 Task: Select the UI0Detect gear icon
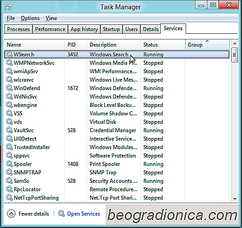click(x=9, y=139)
